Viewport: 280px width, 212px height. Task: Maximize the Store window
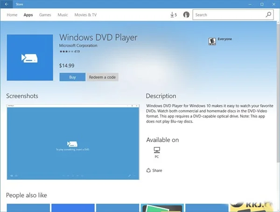tap(262, 4)
